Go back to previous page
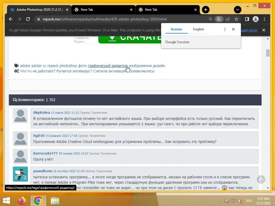Screen dimensions: 275x206 pos(11,19)
